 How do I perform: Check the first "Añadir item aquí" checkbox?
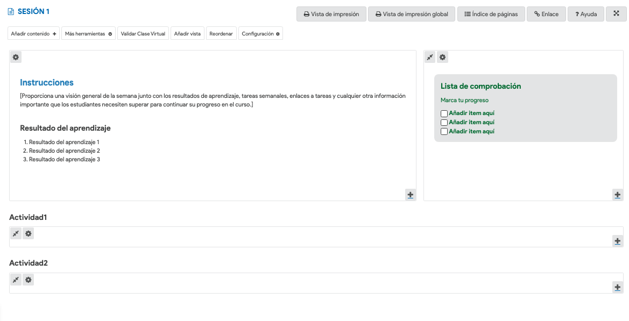pyautogui.click(x=444, y=113)
